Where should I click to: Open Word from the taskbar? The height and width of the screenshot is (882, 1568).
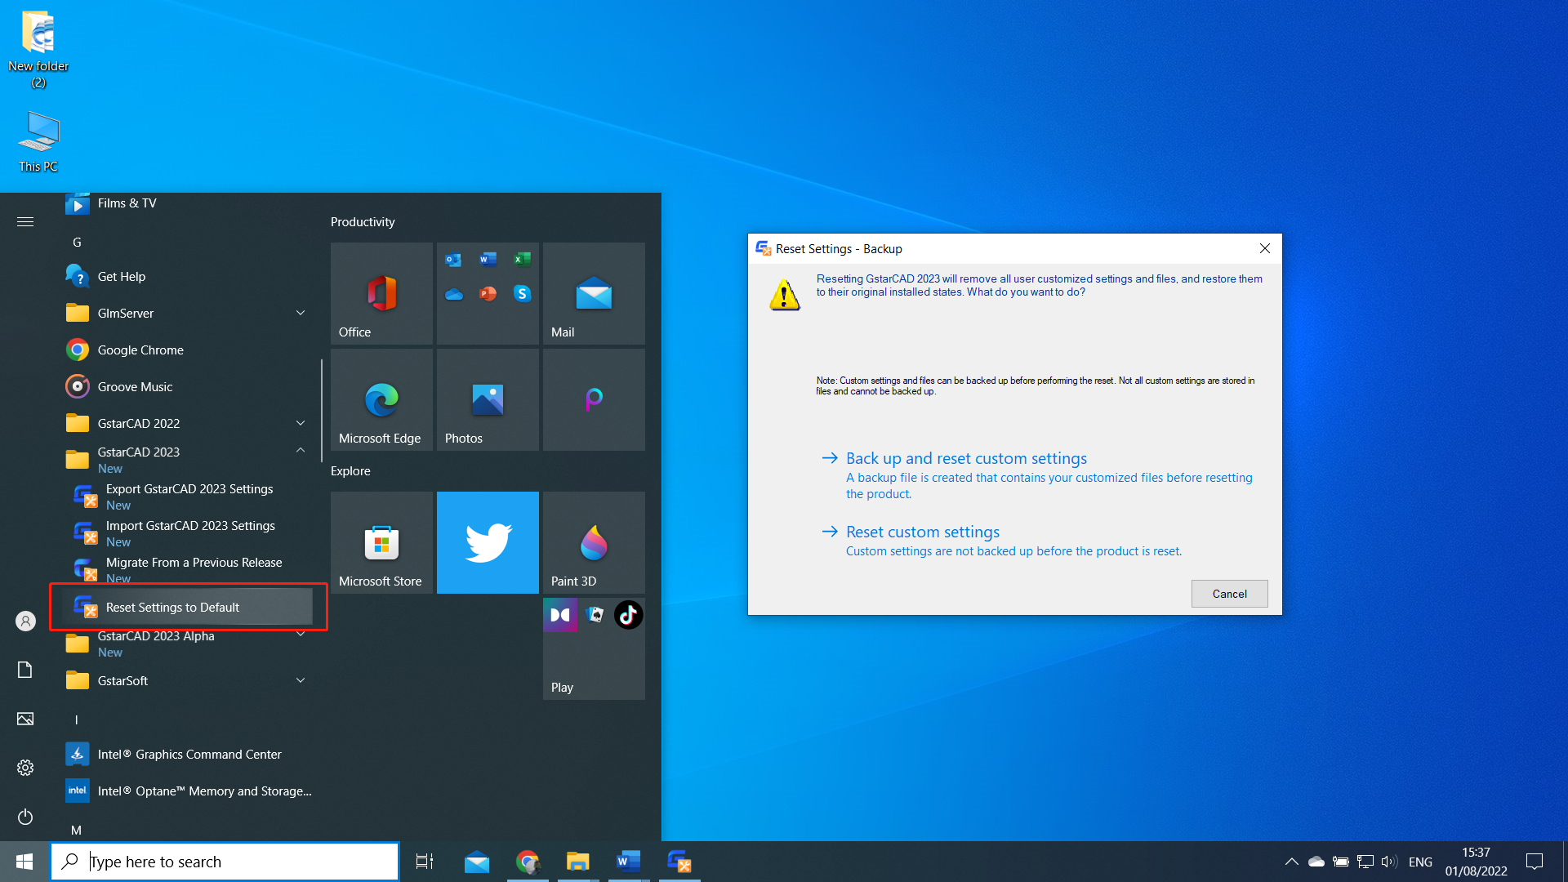[x=628, y=862]
